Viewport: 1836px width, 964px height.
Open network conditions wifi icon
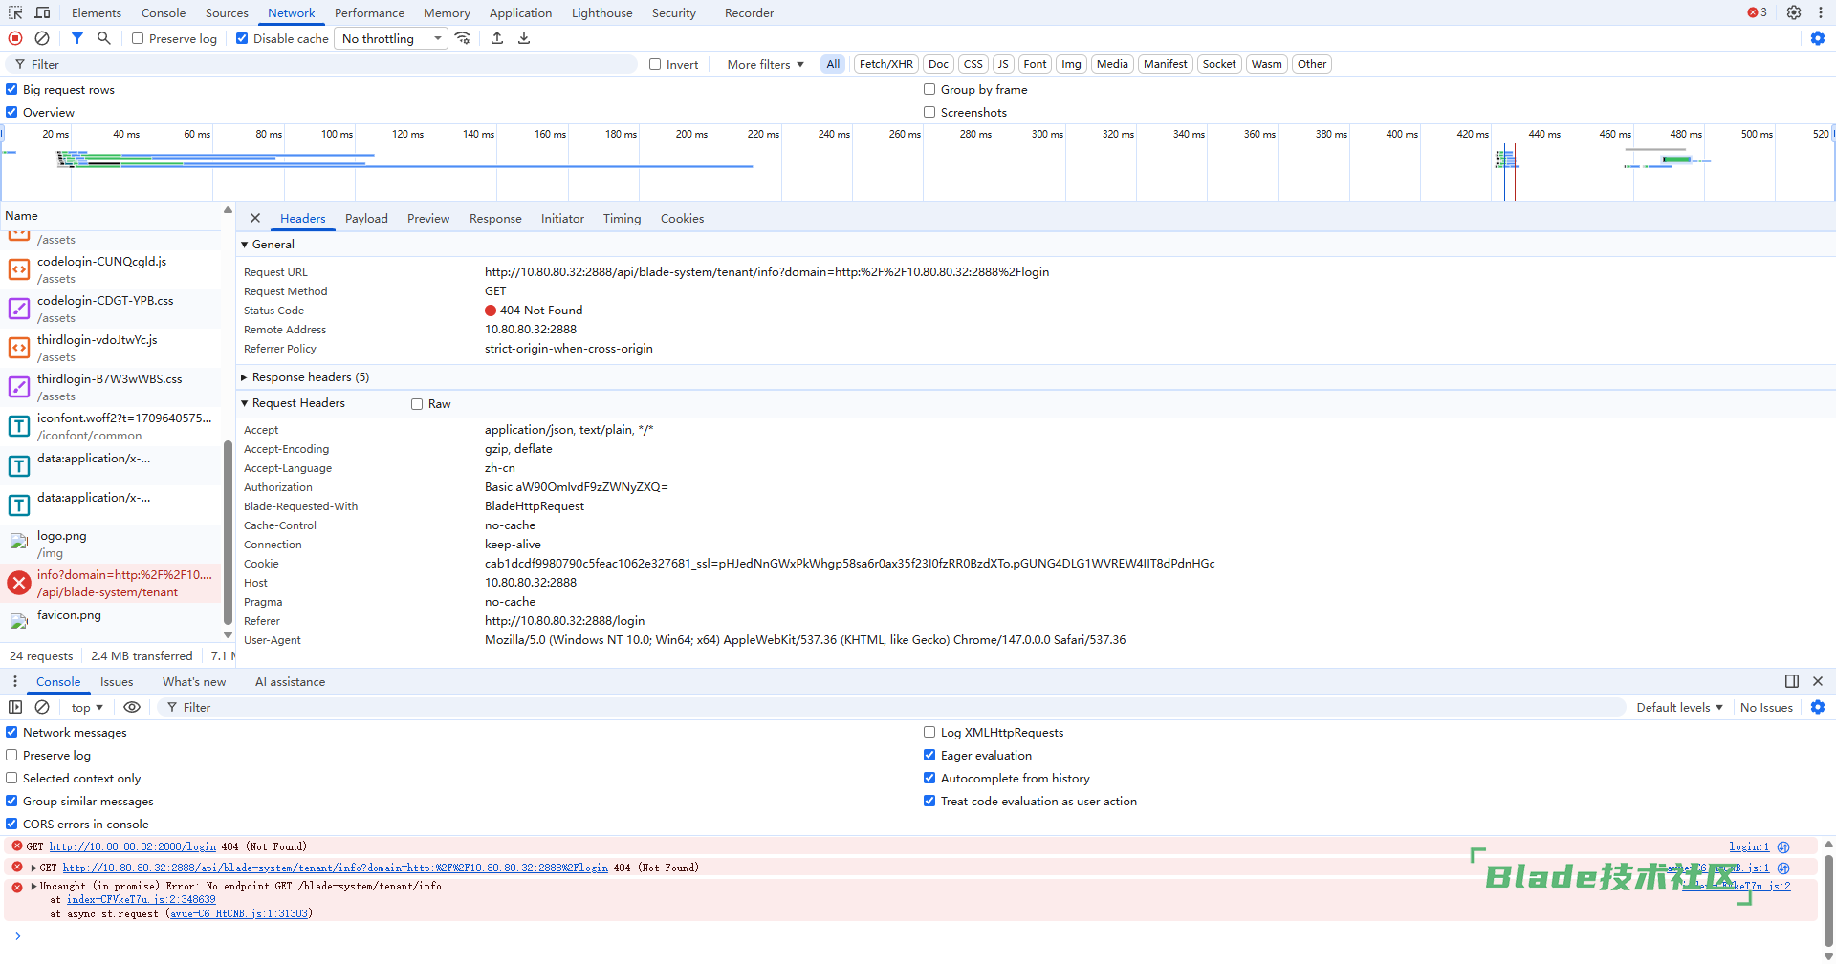pyautogui.click(x=463, y=38)
